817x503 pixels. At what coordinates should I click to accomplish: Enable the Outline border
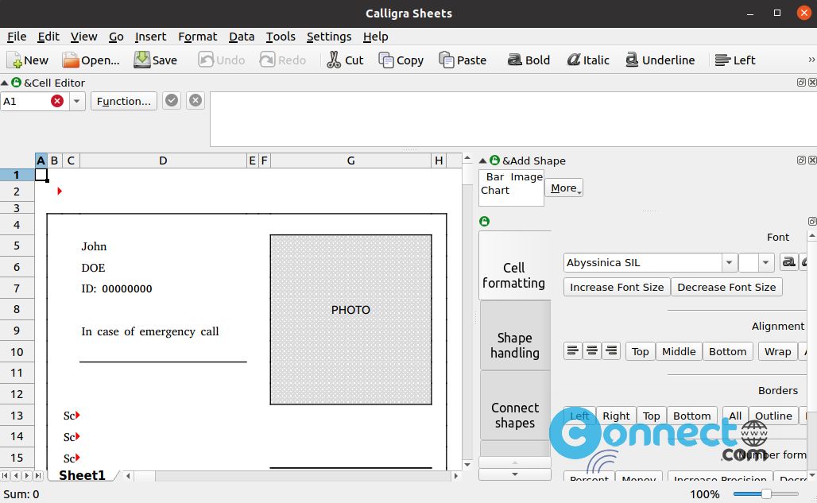coord(773,415)
